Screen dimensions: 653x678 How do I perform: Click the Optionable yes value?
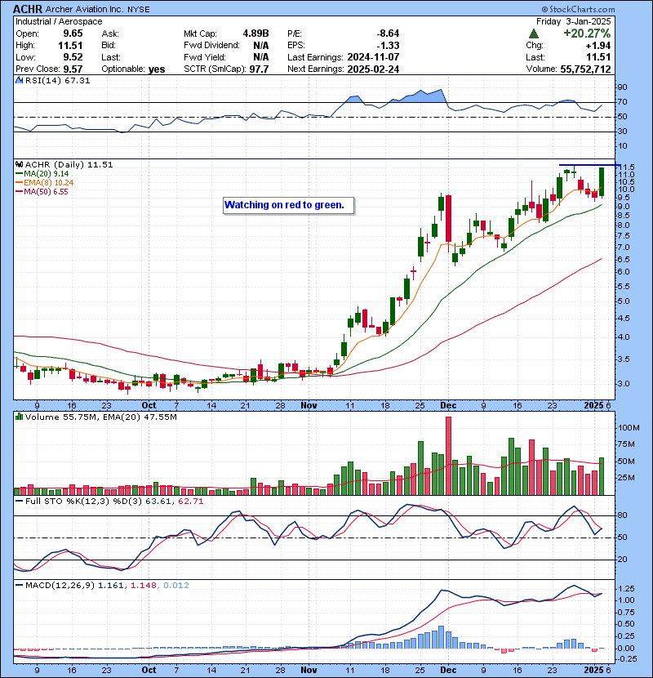(x=157, y=69)
